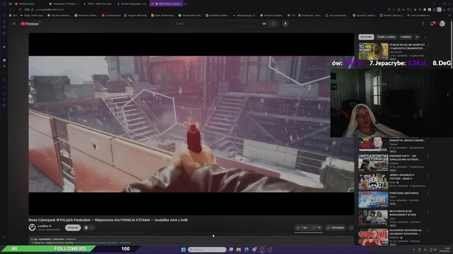
Task: Open options for Polski Dying Light Iceberg video
Action: pyautogui.click(x=428, y=193)
